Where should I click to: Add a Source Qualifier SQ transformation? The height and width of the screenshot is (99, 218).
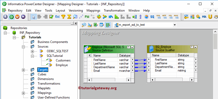[152, 17]
